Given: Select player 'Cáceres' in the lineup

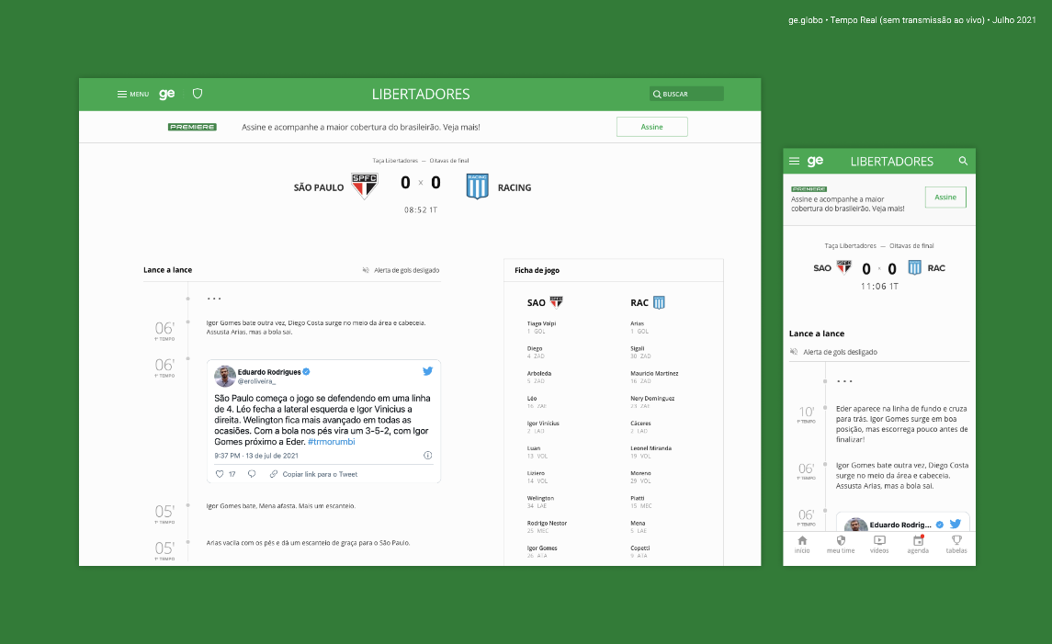Looking at the screenshot, I should pyautogui.click(x=640, y=424).
